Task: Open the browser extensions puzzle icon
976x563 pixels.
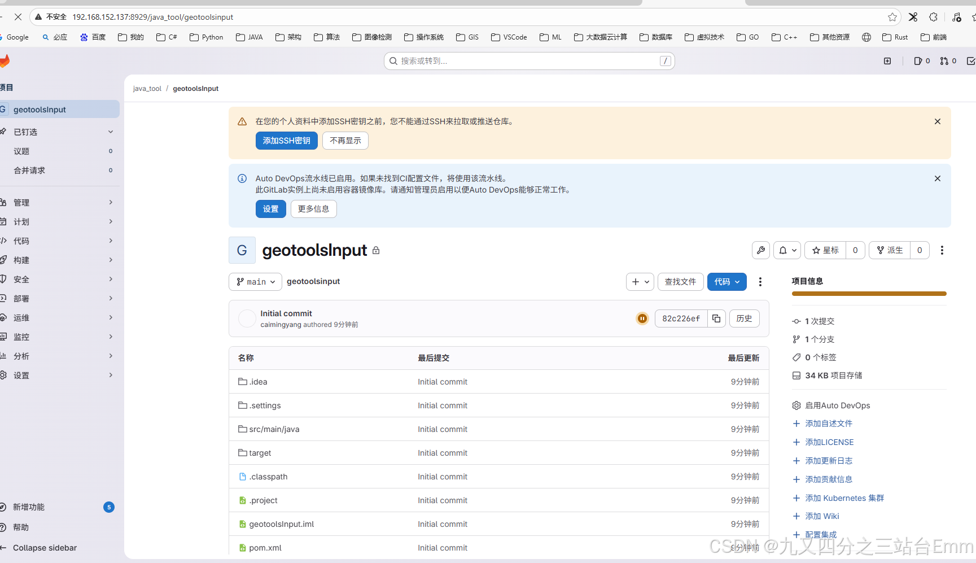Action: (934, 17)
